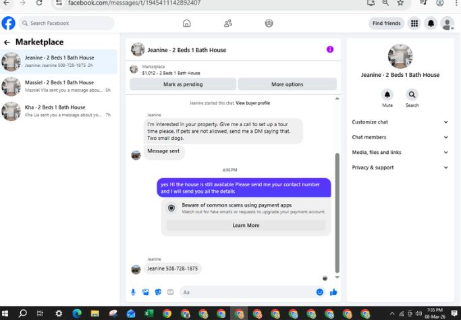This screenshot has width=461, height=320.
Task: Open Microsoft Edge from taskbar
Action: 77,313
